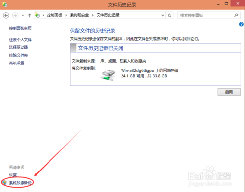Open the recent locations dropdown arrow
245x192 pixels.
click(23, 16)
